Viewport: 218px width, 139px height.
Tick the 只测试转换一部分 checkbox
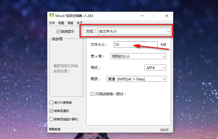(x=92, y=94)
